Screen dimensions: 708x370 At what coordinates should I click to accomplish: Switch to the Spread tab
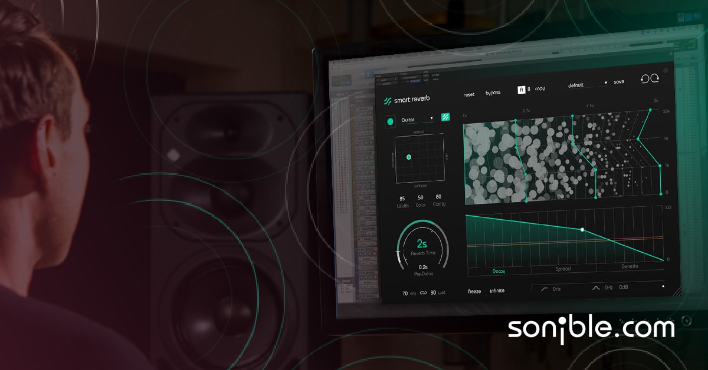point(563,268)
